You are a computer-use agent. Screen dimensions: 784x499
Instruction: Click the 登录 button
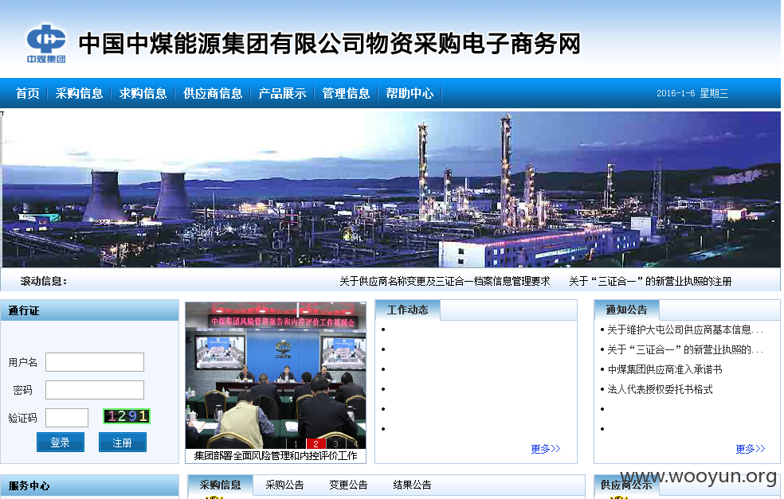61,442
